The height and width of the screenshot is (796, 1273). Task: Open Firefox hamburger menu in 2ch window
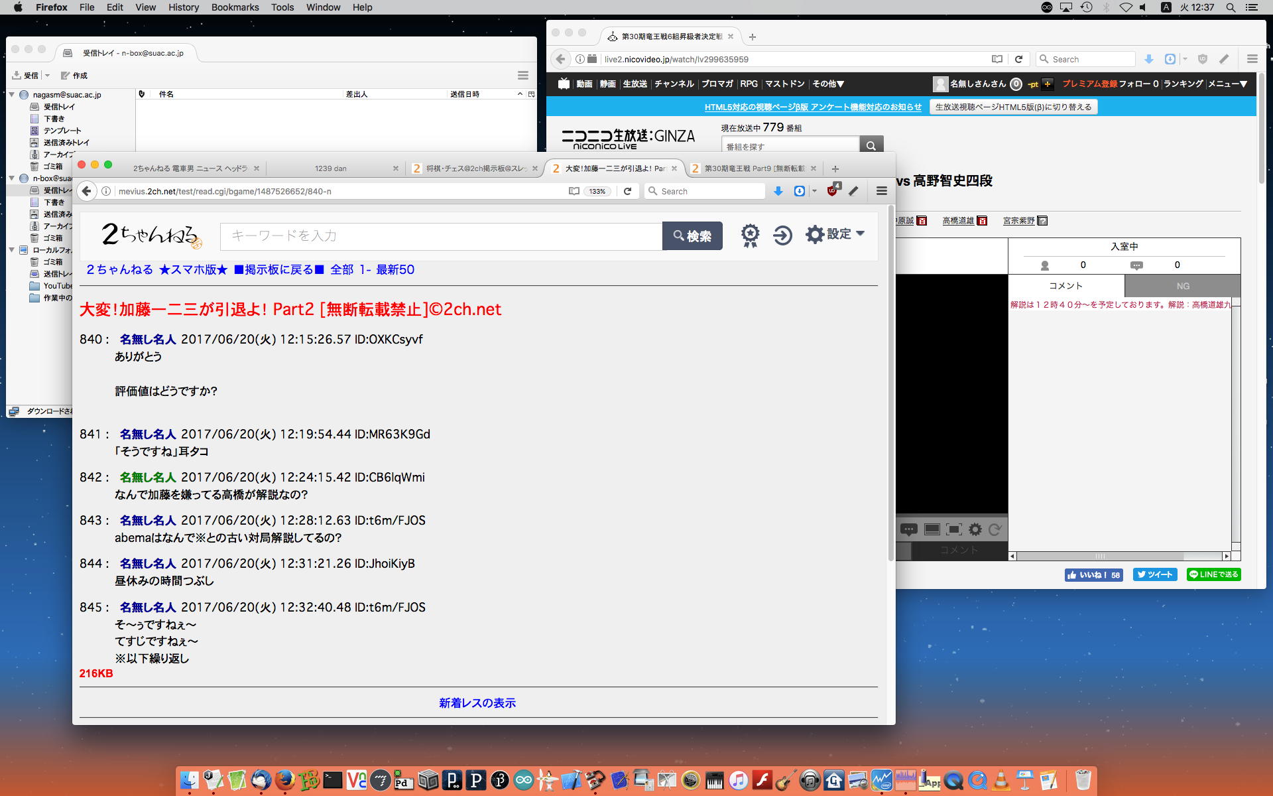point(881,191)
